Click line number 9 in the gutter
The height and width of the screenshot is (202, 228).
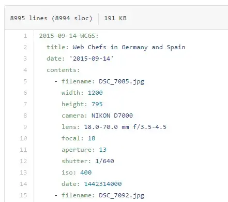[25, 127]
